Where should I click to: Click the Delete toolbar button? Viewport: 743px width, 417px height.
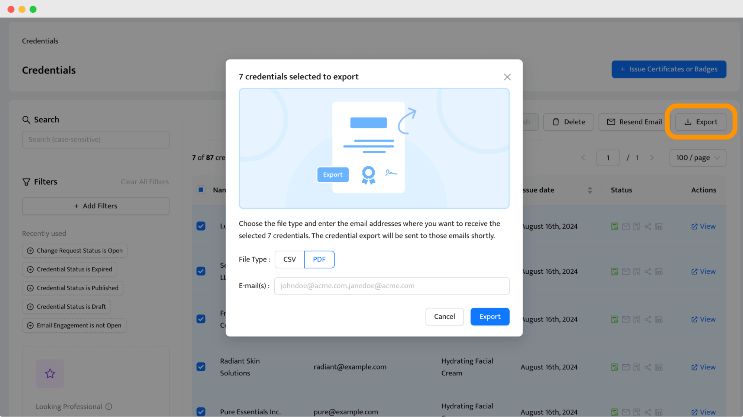568,122
